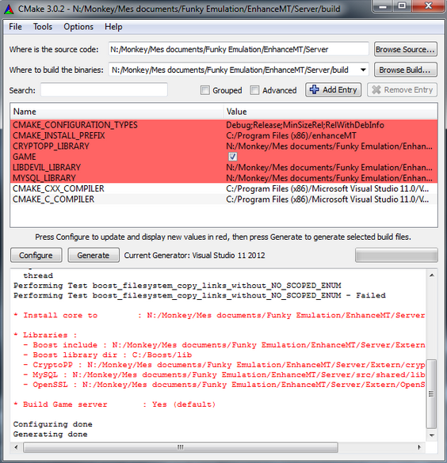Click the progress bar beside Current Generator
The height and width of the screenshot is (463, 447).
[x=396, y=256]
